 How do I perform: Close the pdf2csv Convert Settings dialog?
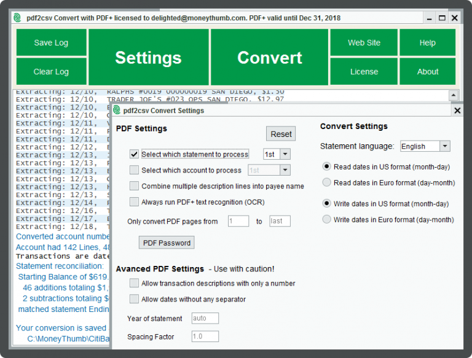[457, 111]
